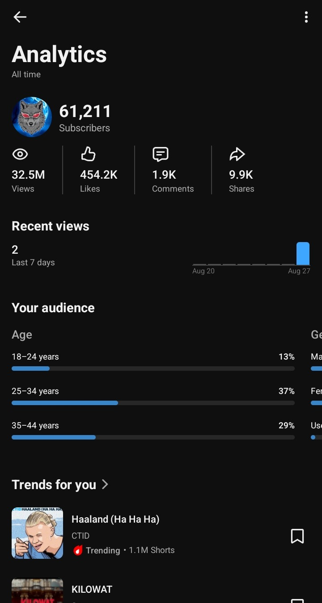Viewport: 322px width, 603px height.
Task: Select the 18–24 years age row
Action: click(153, 362)
